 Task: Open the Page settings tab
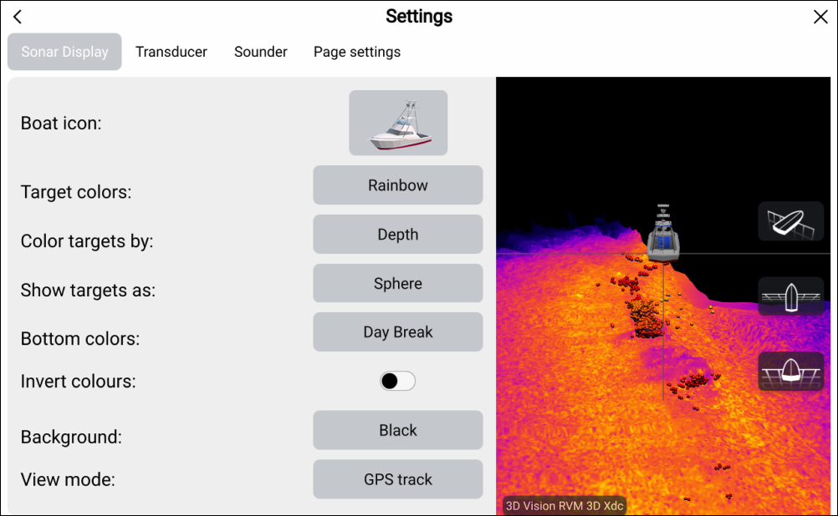357,52
